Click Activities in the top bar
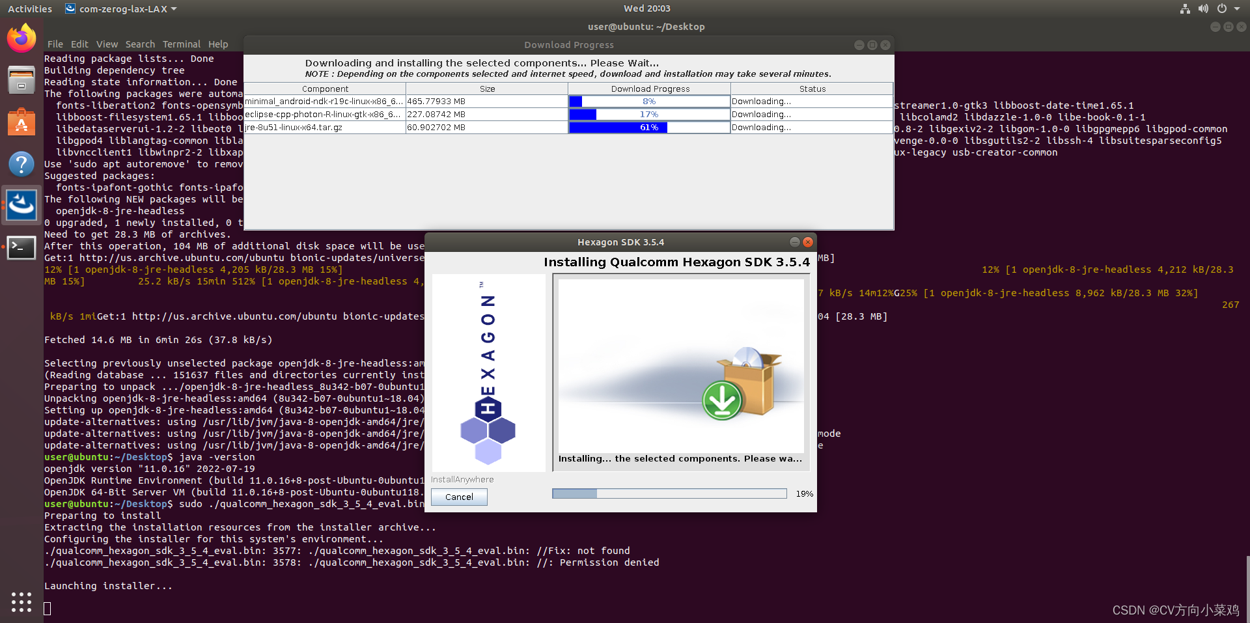The height and width of the screenshot is (623, 1250). [x=29, y=8]
